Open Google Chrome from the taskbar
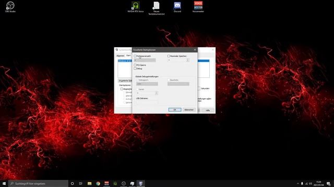 click(98, 183)
